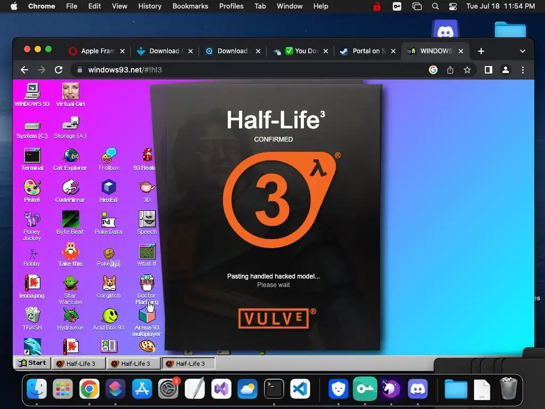
Task: Open the Google icon in address bar
Action: coord(433,70)
